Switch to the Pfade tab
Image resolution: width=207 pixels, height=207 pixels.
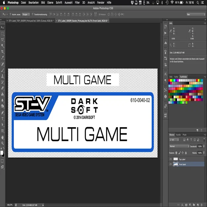coord(184,135)
